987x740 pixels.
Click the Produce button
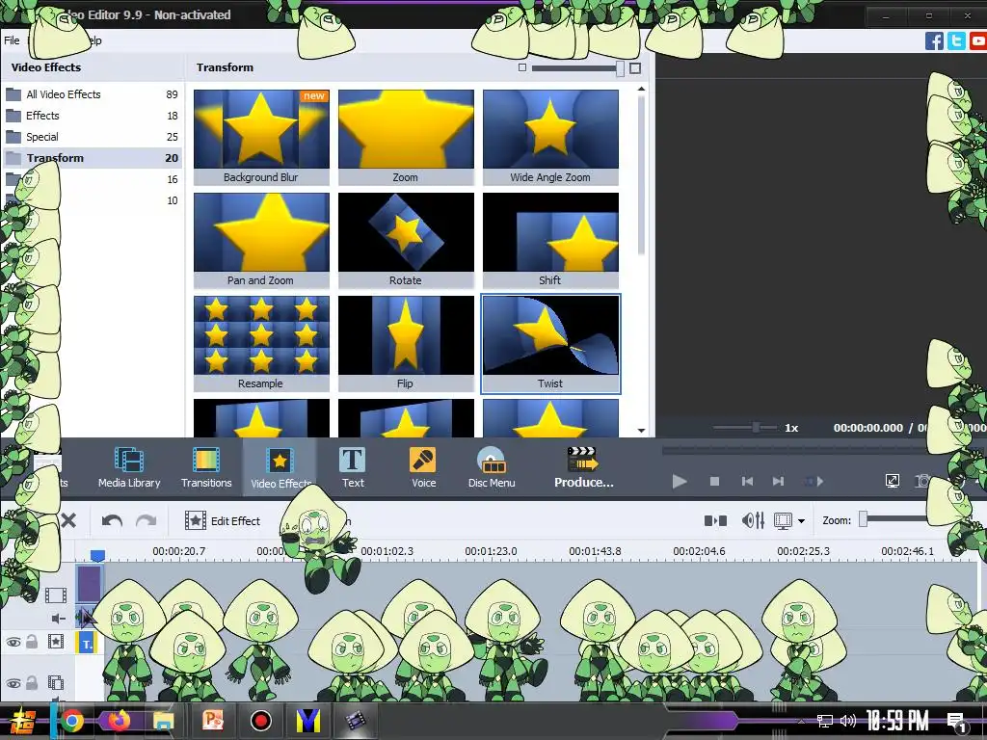tap(583, 467)
